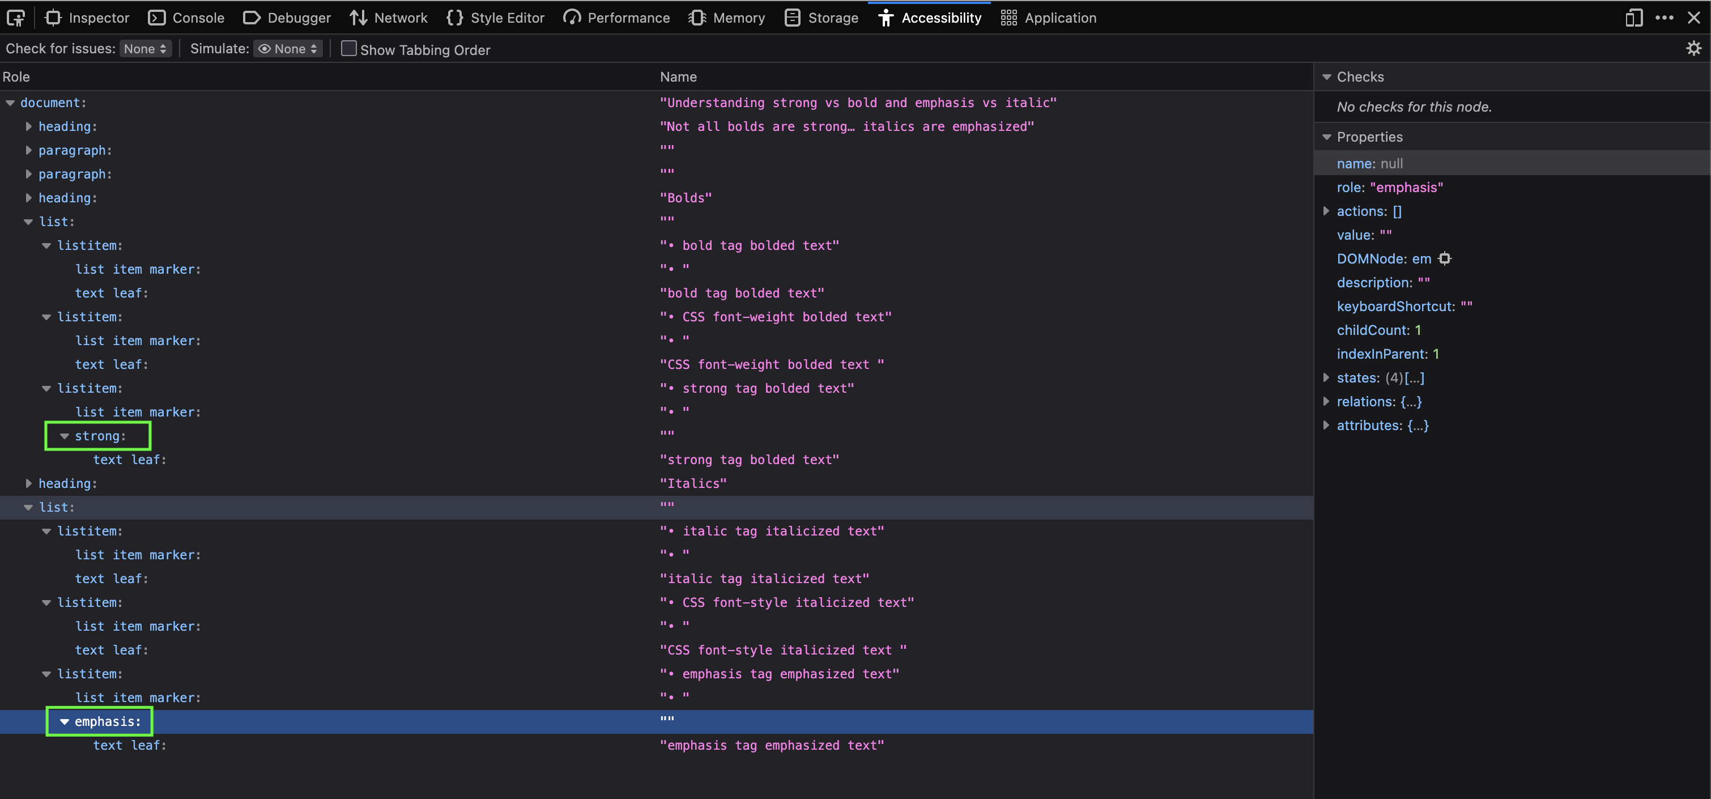Switch to the Application tab
This screenshot has height=799, width=1711.
pos(1048,18)
